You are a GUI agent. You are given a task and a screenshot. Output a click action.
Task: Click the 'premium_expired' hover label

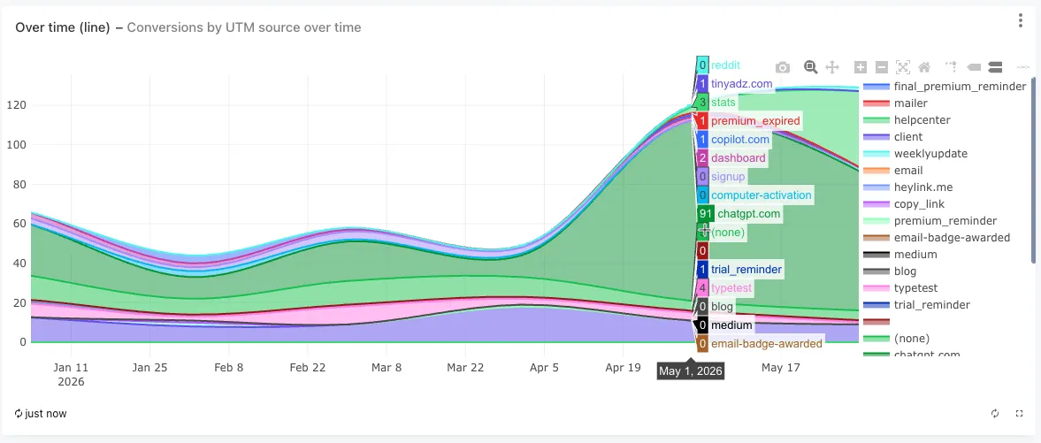pos(748,121)
